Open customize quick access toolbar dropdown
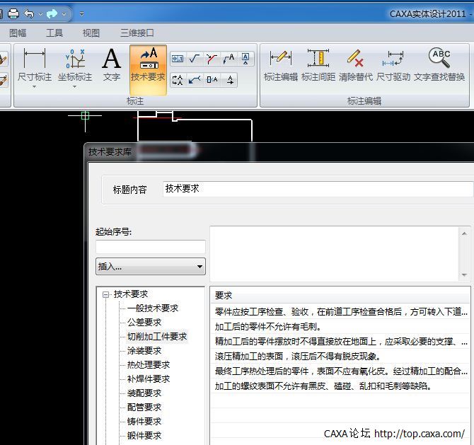Viewport: 474px width, 445px height. click(81, 14)
